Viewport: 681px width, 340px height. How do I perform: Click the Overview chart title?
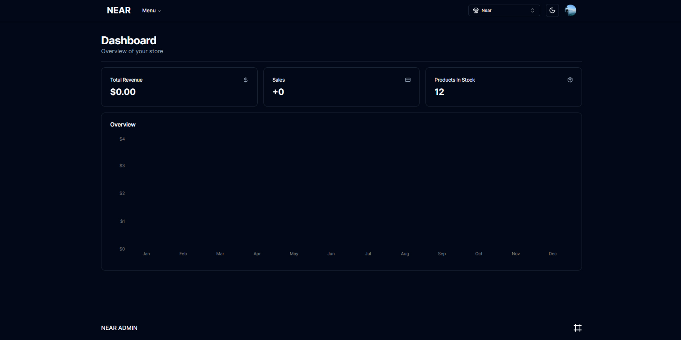coord(123,125)
